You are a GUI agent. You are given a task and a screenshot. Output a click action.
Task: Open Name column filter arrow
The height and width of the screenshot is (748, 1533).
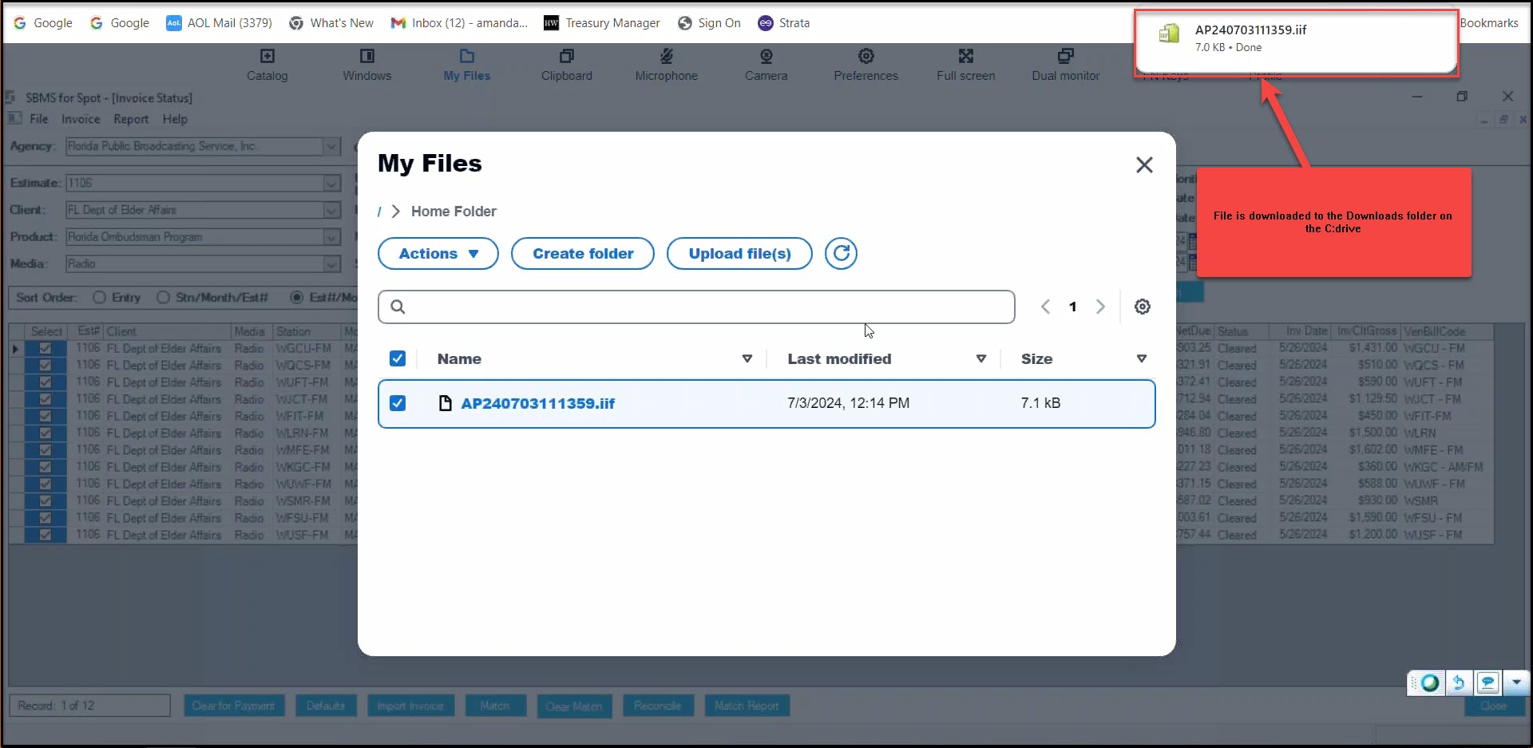747,358
